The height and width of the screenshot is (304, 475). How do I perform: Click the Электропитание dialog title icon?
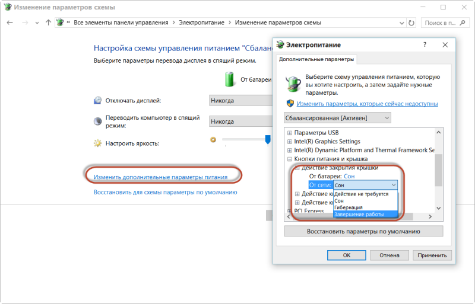[x=280, y=44]
